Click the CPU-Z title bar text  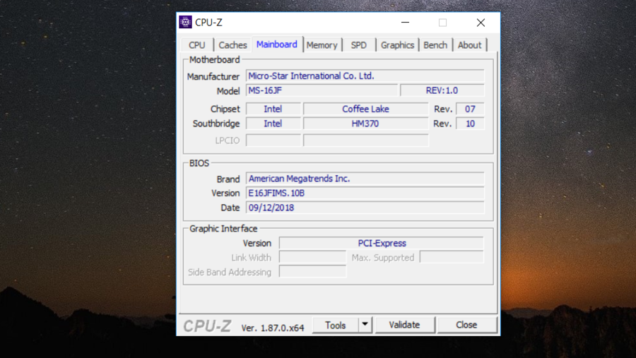pos(208,23)
